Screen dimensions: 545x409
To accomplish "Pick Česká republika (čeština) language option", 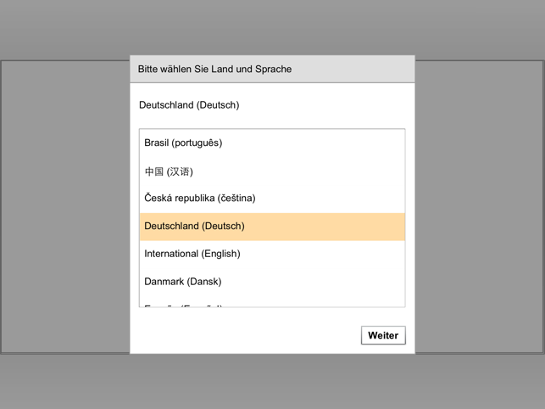I will (x=199, y=198).
